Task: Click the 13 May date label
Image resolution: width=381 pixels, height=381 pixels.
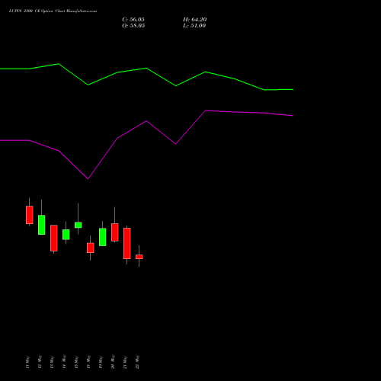Action: [x=52, y=362]
